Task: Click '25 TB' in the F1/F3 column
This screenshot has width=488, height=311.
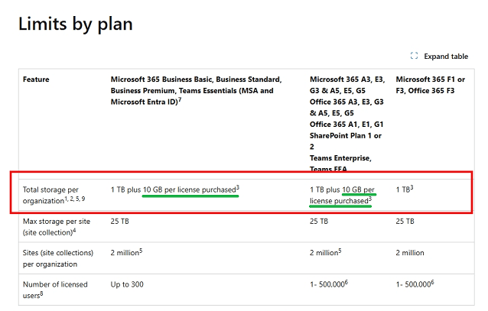Action: [x=405, y=221]
